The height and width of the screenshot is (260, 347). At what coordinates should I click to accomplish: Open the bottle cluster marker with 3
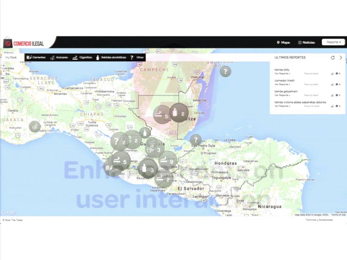coord(148,169)
